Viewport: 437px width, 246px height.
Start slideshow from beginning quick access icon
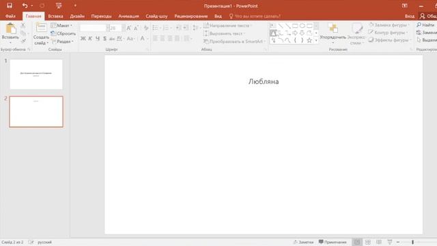pos(59,5)
